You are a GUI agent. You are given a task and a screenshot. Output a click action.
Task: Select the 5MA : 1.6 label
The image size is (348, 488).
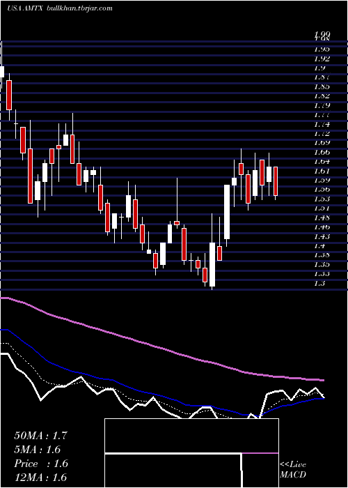click(x=38, y=450)
